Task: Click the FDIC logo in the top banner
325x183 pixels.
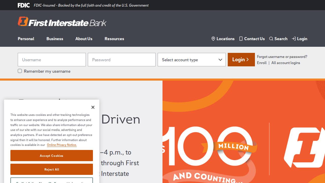Action: [x=24, y=5]
